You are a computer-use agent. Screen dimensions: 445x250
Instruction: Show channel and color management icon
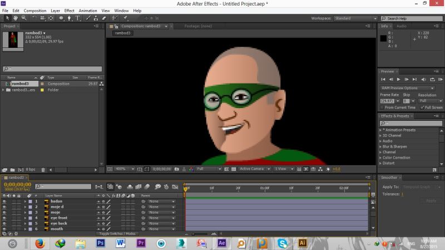pyautogui.click(x=191, y=169)
